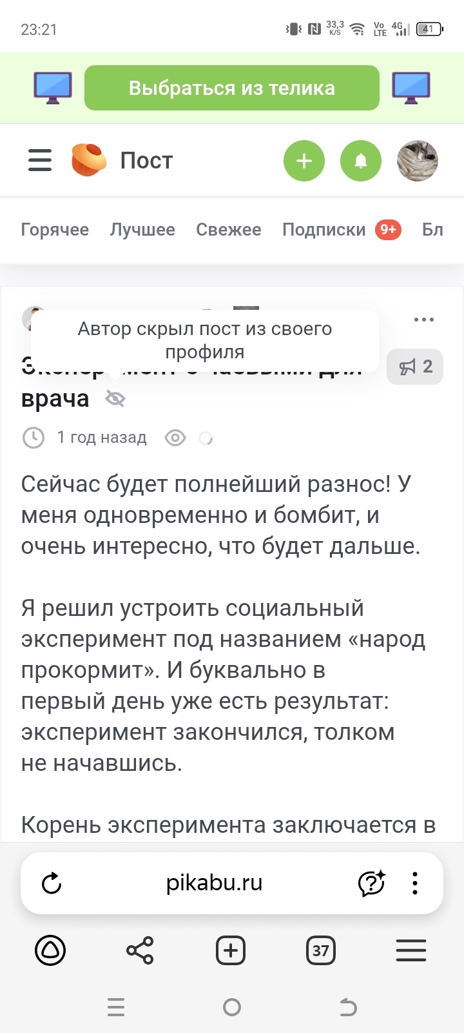Open the 37 open tabs switcher
464x1033 pixels.
(x=320, y=950)
